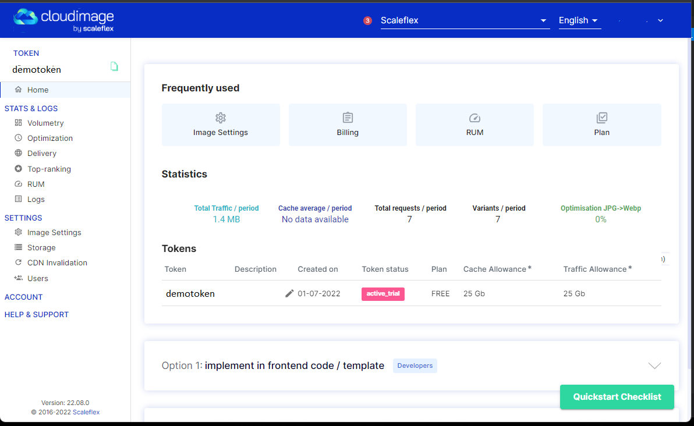Click the Image Settings gear icon card
694x426 pixels.
[x=221, y=125]
